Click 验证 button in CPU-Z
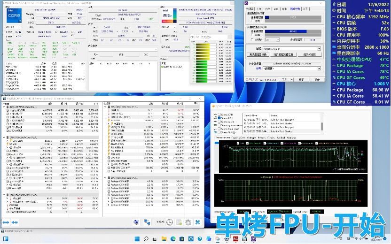Image resolution: width=391 pixels, height=244 pixels. [301, 80]
